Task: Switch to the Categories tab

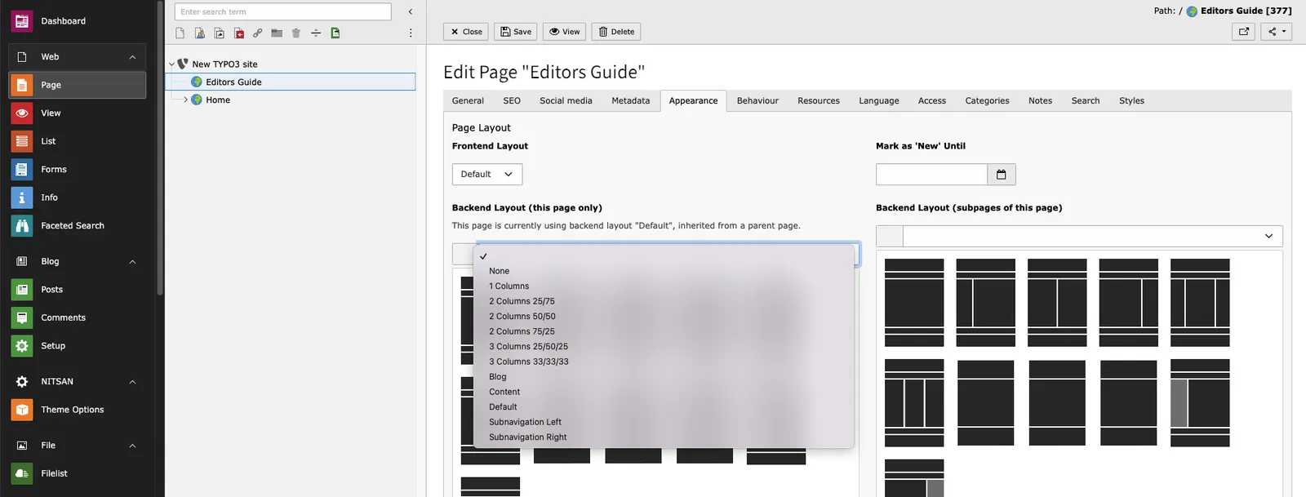Action: (x=987, y=101)
